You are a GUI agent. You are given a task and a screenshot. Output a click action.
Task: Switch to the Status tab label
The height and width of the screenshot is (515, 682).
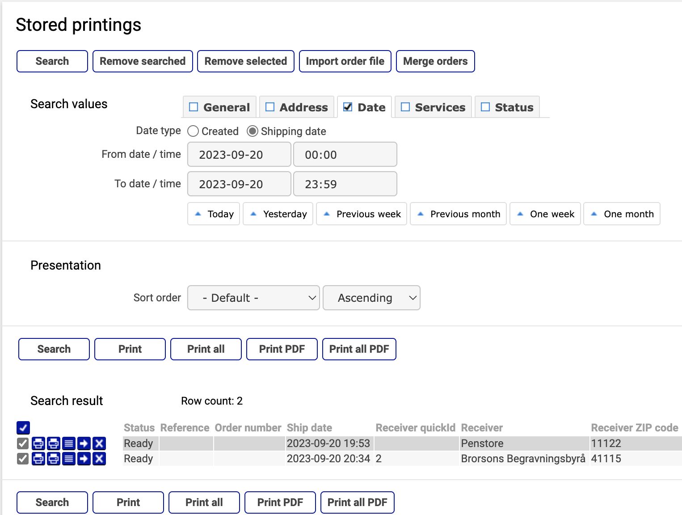[514, 107]
